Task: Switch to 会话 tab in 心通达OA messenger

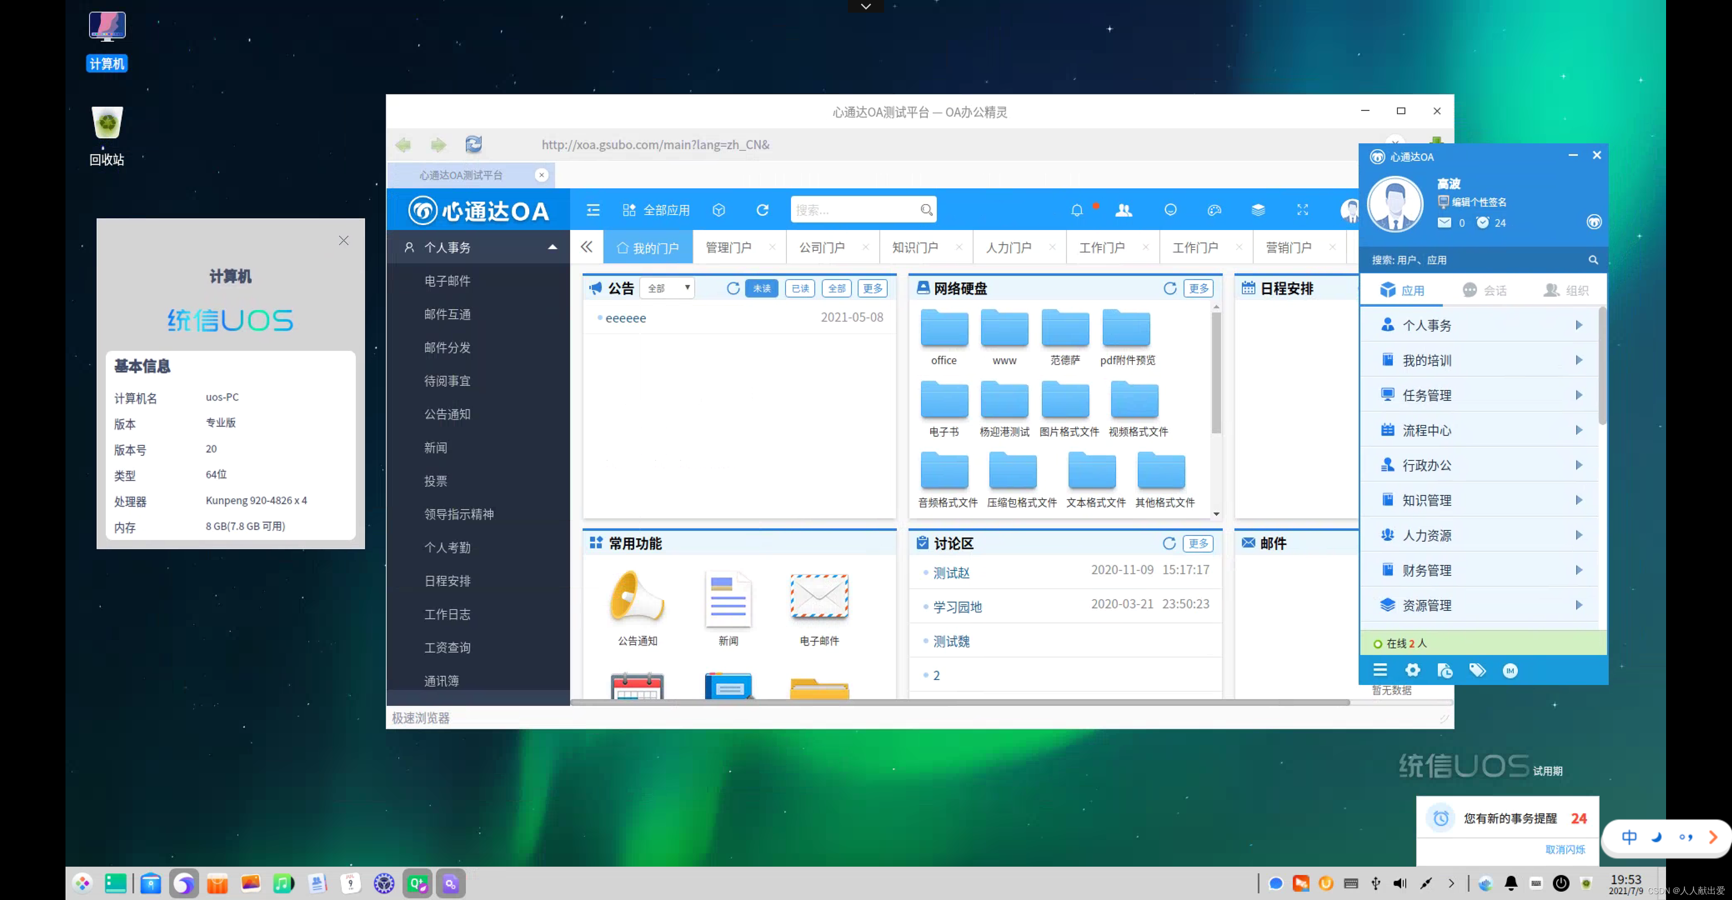Action: coord(1484,291)
